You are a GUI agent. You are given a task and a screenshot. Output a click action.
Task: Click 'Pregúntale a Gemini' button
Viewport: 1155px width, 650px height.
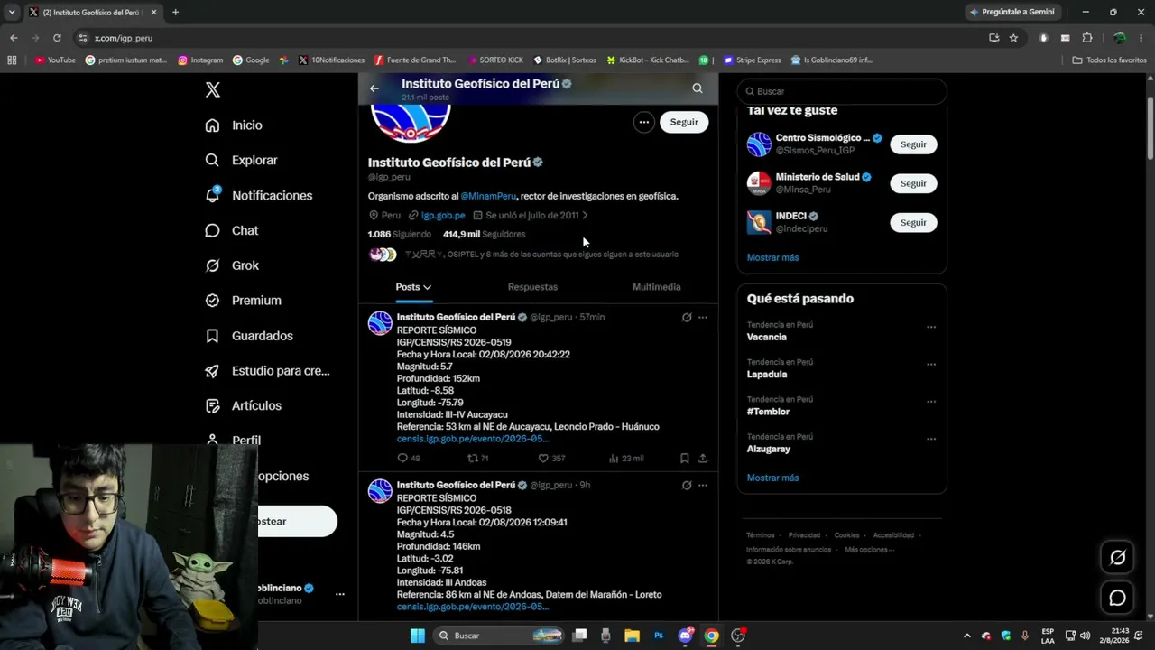point(1012,12)
